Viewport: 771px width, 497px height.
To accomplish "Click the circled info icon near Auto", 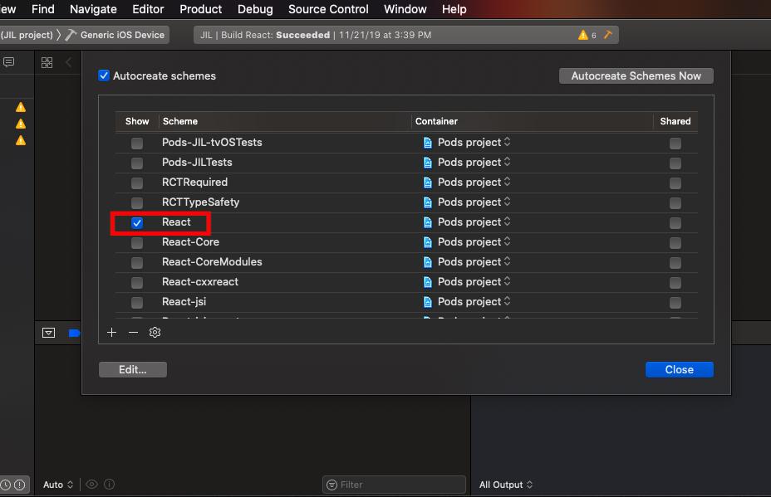I will [x=110, y=484].
